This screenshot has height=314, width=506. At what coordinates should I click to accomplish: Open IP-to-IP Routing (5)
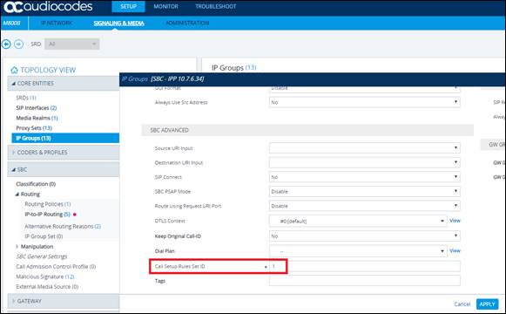[x=47, y=215]
